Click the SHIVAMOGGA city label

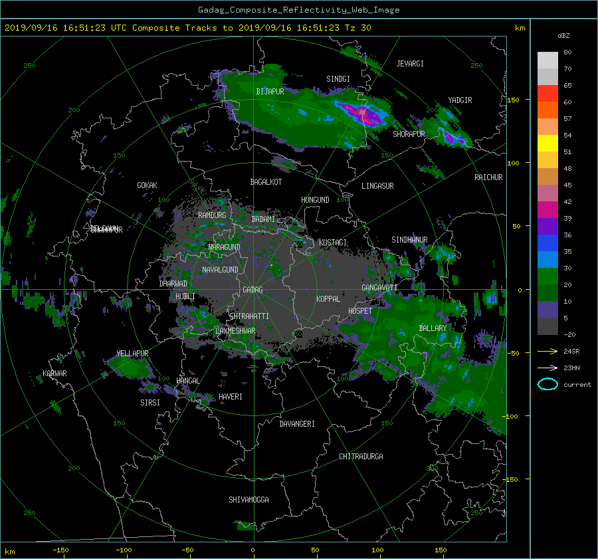[x=249, y=500]
